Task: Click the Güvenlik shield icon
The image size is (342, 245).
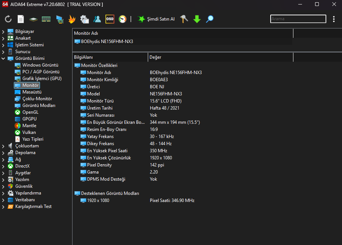Action: (10, 186)
